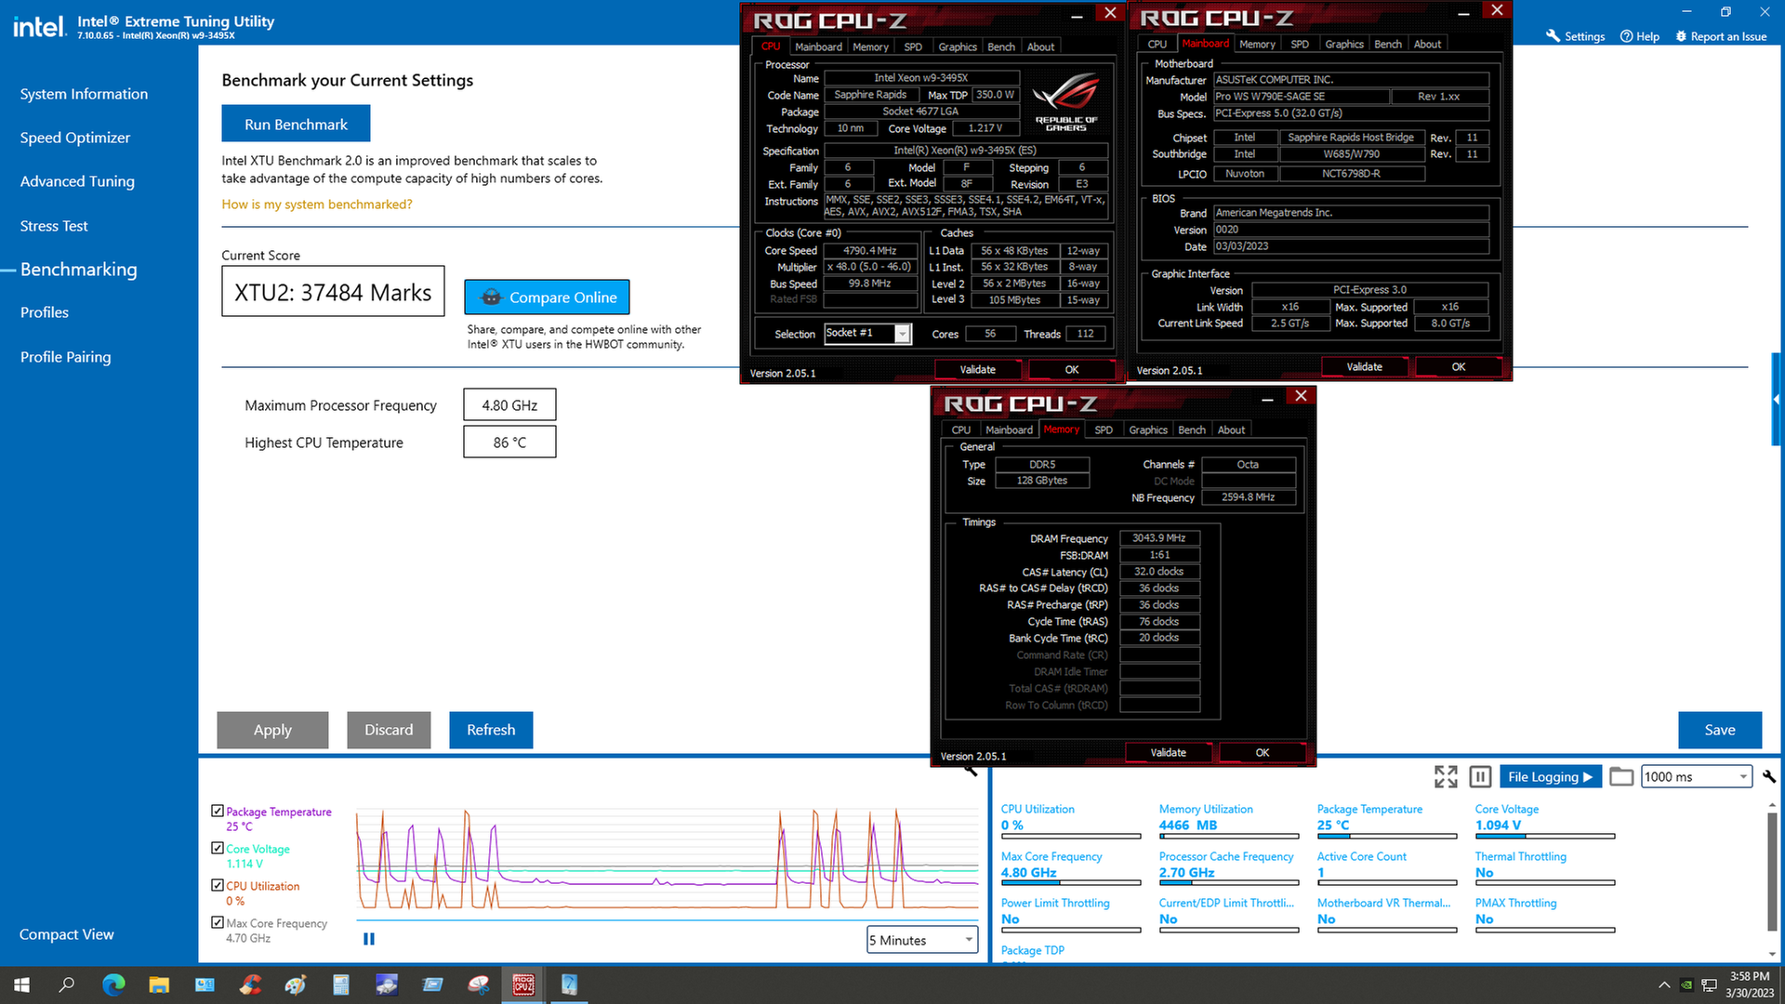Expand the monitoring panel to full screen
Image resolution: width=1785 pixels, height=1004 pixels.
[x=1446, y=777]
